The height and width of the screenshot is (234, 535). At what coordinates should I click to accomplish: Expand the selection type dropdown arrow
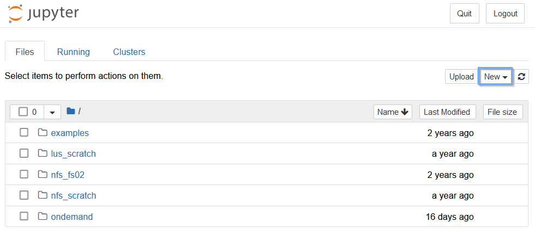pyautogui.click(x=52, y=112)
